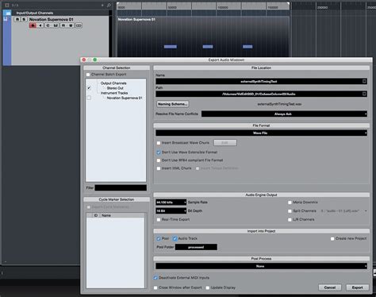Click the Naming Scheme button
This screenshot has height=297, width=376.
click(173, 104)
